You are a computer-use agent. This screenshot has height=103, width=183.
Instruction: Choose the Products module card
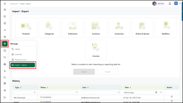click(x=26, y=28)
